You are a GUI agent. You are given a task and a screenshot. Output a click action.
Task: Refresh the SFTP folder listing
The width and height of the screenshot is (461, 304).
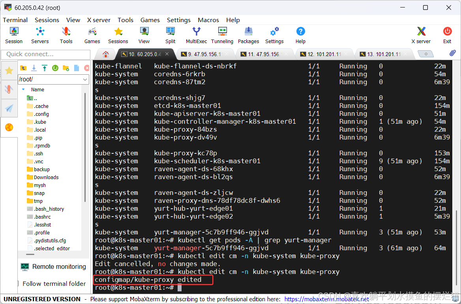click(x=55, y=68)
